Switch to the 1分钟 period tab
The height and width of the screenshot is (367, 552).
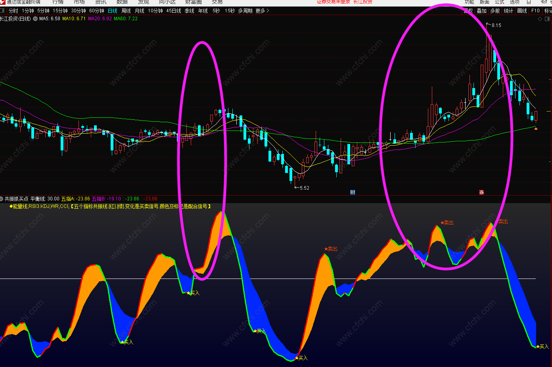(28, 11)
